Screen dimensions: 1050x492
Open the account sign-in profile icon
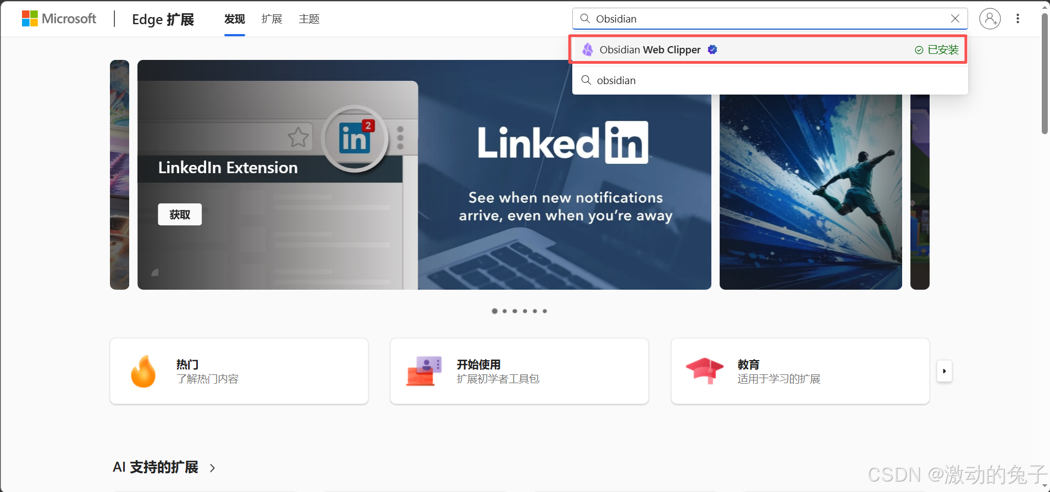point(990,19)
